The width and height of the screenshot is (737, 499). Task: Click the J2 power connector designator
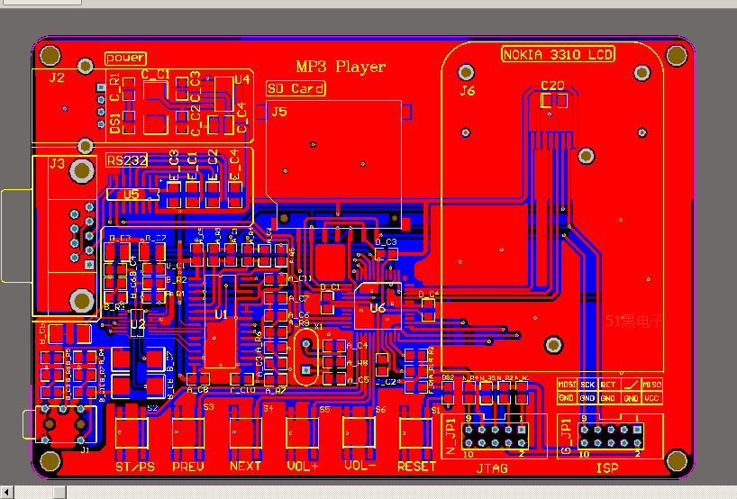point(57,77)
